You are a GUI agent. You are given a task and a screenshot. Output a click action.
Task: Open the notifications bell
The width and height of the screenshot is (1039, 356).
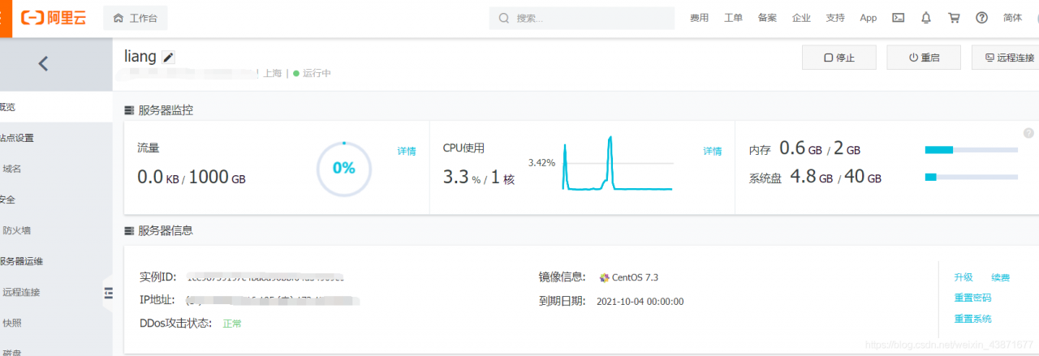(926, 18)
